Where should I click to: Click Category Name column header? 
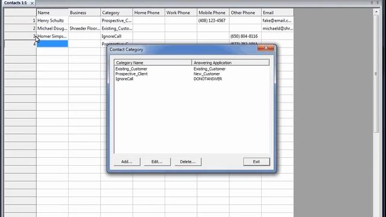click(x=153, y=63)
